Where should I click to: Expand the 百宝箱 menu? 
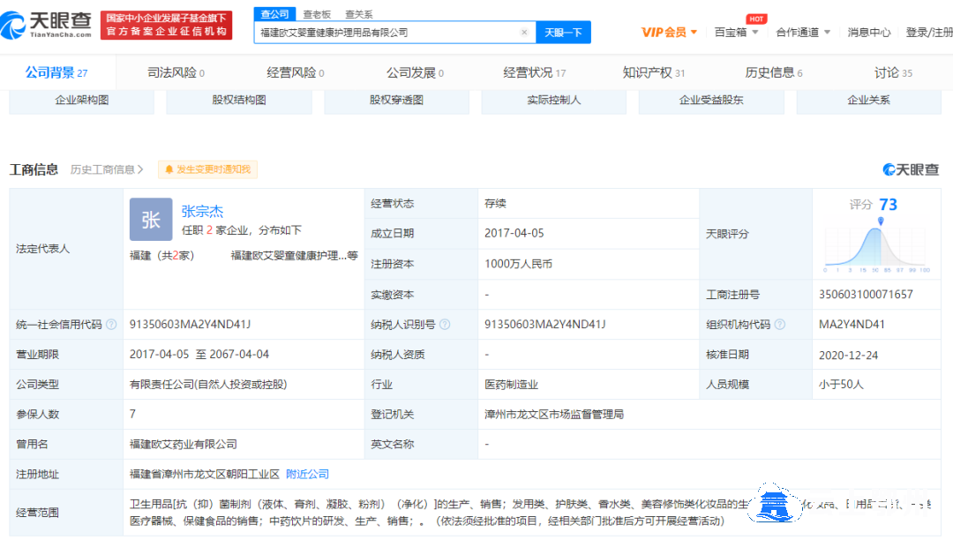(x=736, y=33)
